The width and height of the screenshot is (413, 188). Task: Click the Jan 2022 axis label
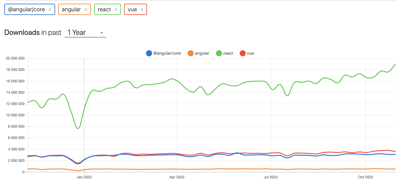84,177
